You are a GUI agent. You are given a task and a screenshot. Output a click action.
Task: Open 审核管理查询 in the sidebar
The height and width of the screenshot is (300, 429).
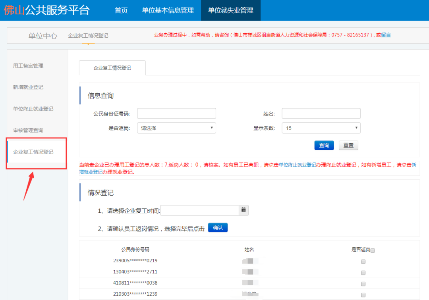click(x=28, y=130)
